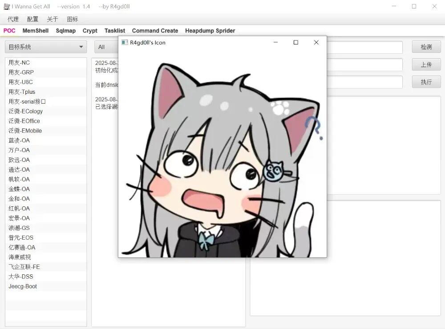Switch to the Sqlmap tab
Screen dimensions: 445x329
point(65,31)
